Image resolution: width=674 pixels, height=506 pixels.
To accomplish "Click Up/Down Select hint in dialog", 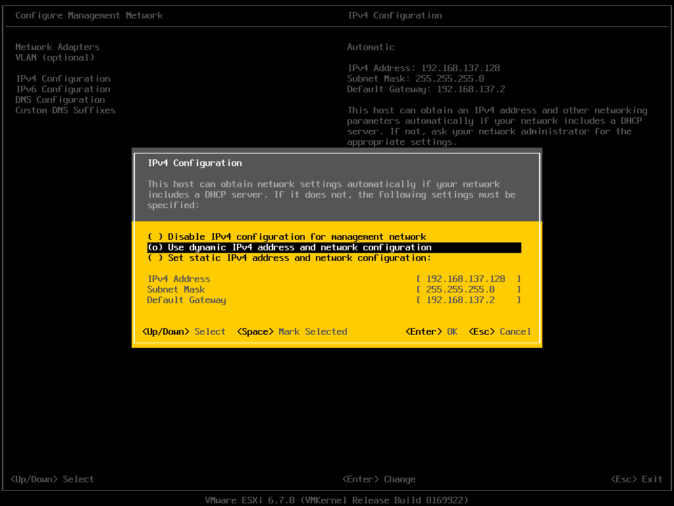I will [184, 332].
